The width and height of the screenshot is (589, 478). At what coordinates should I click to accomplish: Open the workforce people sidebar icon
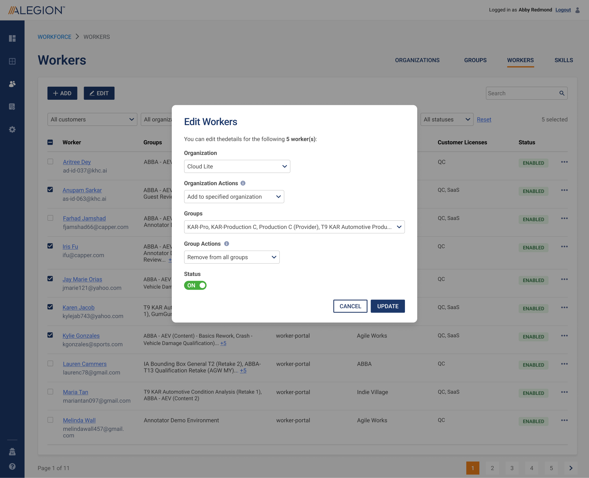(x=12, y=84)
